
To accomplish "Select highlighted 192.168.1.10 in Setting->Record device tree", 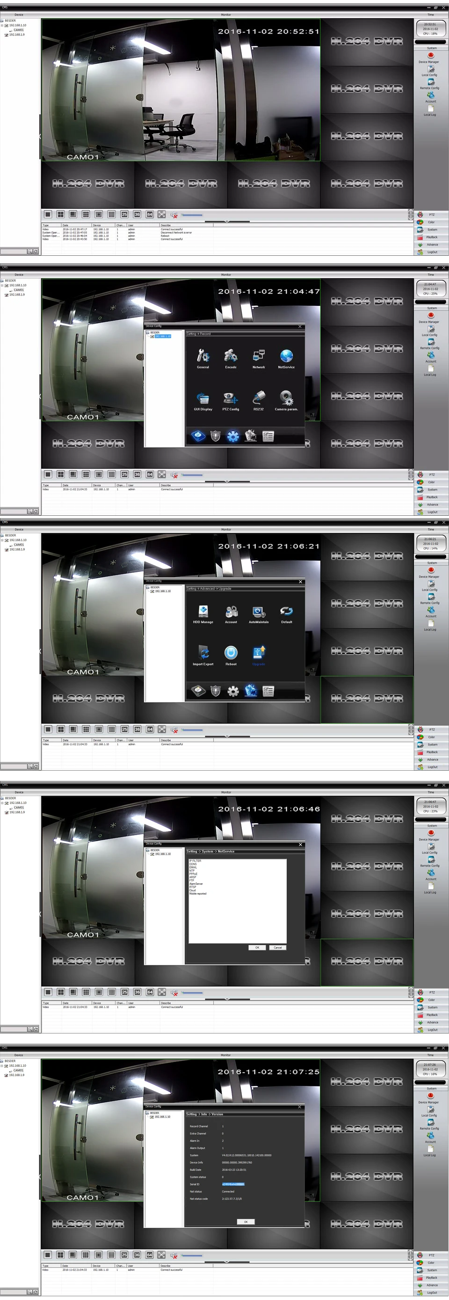I will 162,336.
